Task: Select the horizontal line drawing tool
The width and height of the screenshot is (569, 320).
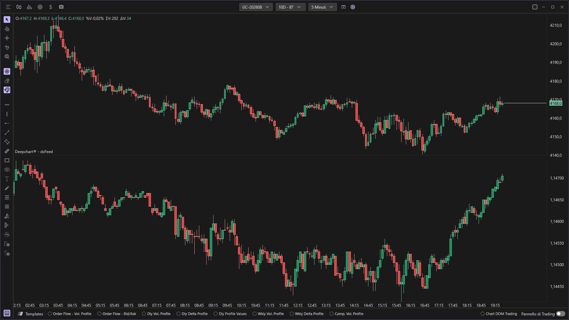Action: pyautogui.click(x=7, y=105)
